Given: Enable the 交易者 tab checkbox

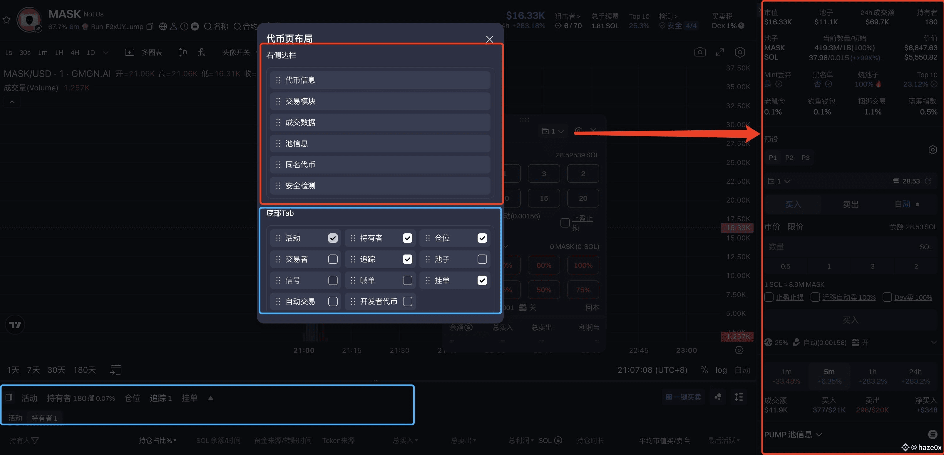Looking at the screenshot, I should (333, 259).
